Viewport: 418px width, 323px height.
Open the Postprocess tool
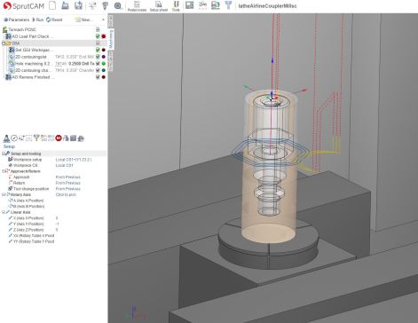click(x=137, y=6)
